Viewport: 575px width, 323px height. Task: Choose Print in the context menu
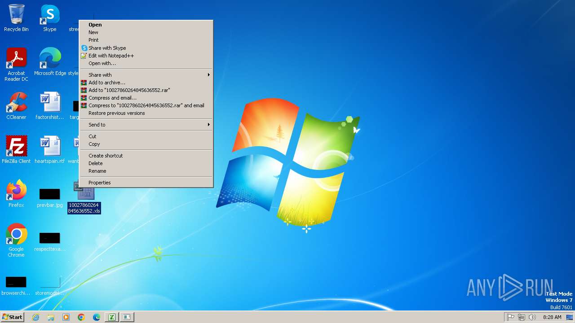point(146,40)
